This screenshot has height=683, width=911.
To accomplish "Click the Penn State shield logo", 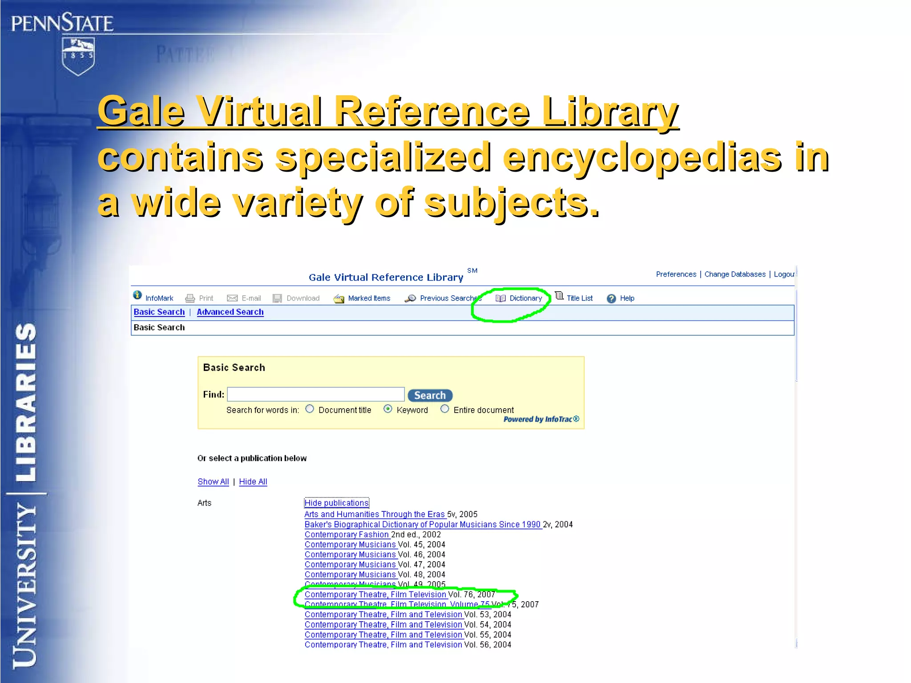I will tap(78, 56).
